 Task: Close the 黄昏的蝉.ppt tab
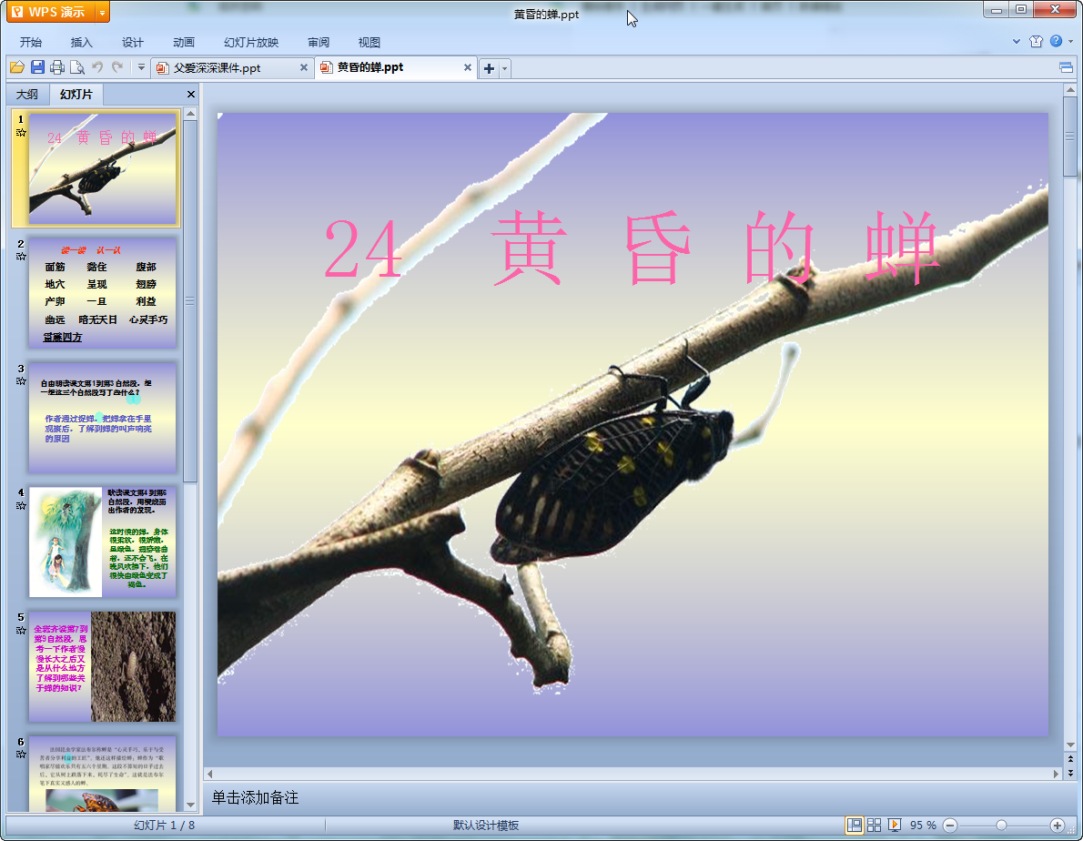coord(468,67)
